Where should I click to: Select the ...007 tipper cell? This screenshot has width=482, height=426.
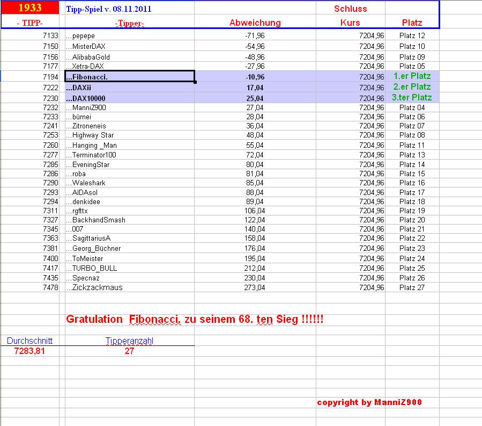click(129, 229)
